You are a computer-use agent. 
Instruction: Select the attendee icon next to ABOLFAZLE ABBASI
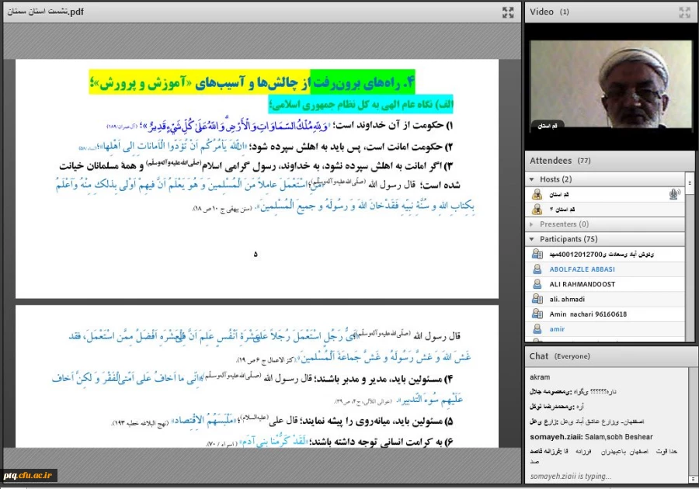click(x=537, y=269)
